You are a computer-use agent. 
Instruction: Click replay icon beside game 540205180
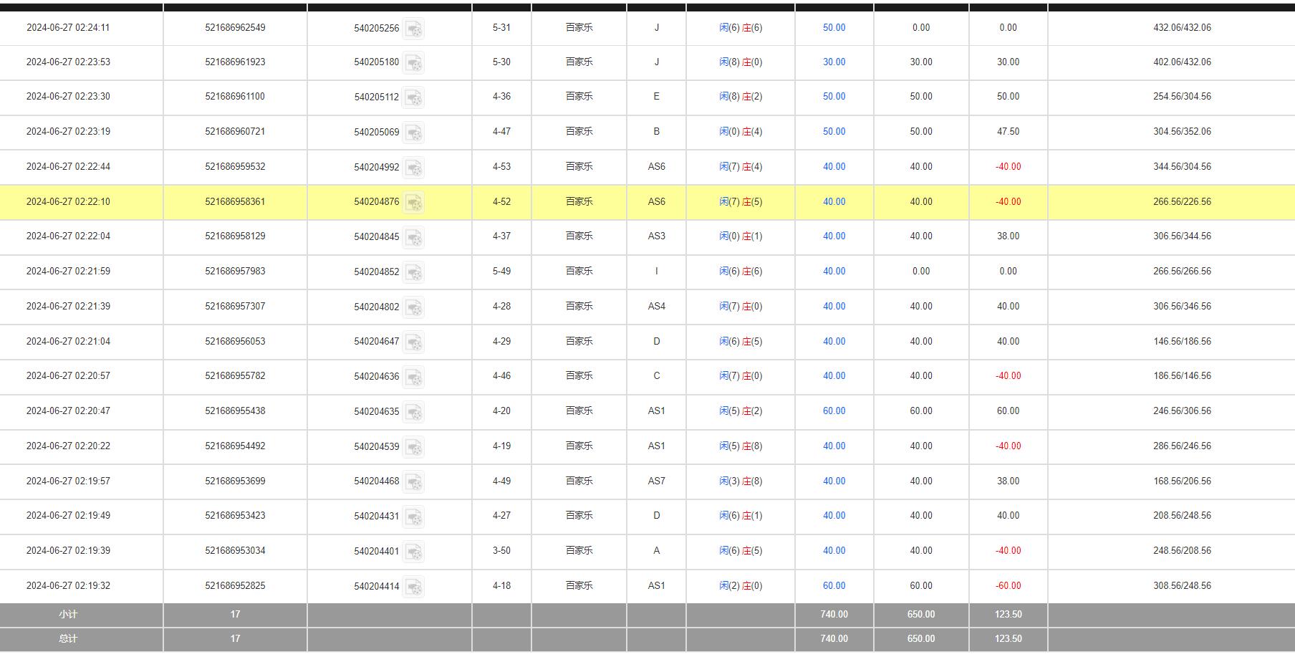(413, 63)
